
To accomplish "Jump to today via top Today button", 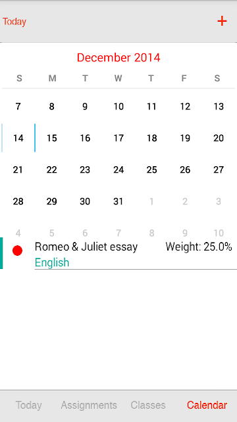I will click(14, 22).
